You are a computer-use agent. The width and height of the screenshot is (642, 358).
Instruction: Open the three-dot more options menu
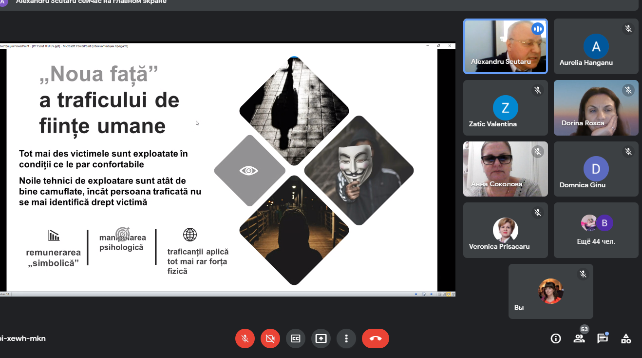coord(346,338)
